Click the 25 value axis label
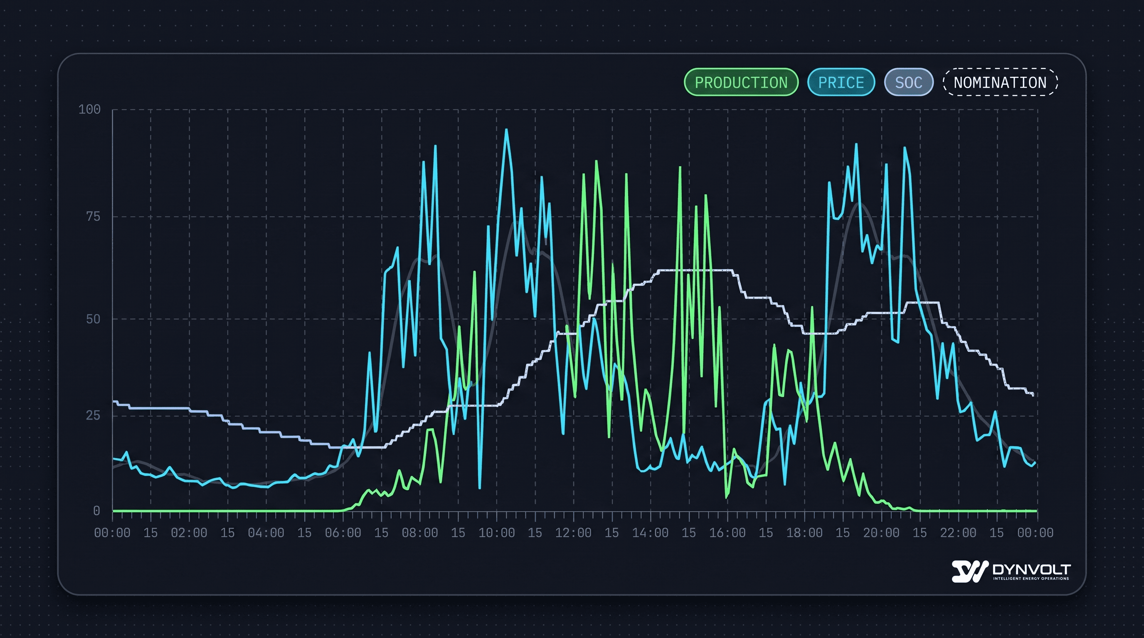The width and height of the screenshot is (1144, 638). (x=93, y=416)
